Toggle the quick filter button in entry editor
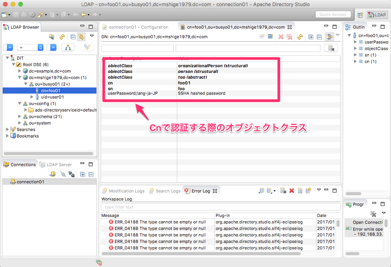Viewport: 391px width, 267px height. click(330, 37)
